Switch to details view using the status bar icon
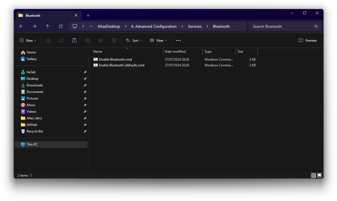This screenshot has width=337, height=201. coord(313,175)
